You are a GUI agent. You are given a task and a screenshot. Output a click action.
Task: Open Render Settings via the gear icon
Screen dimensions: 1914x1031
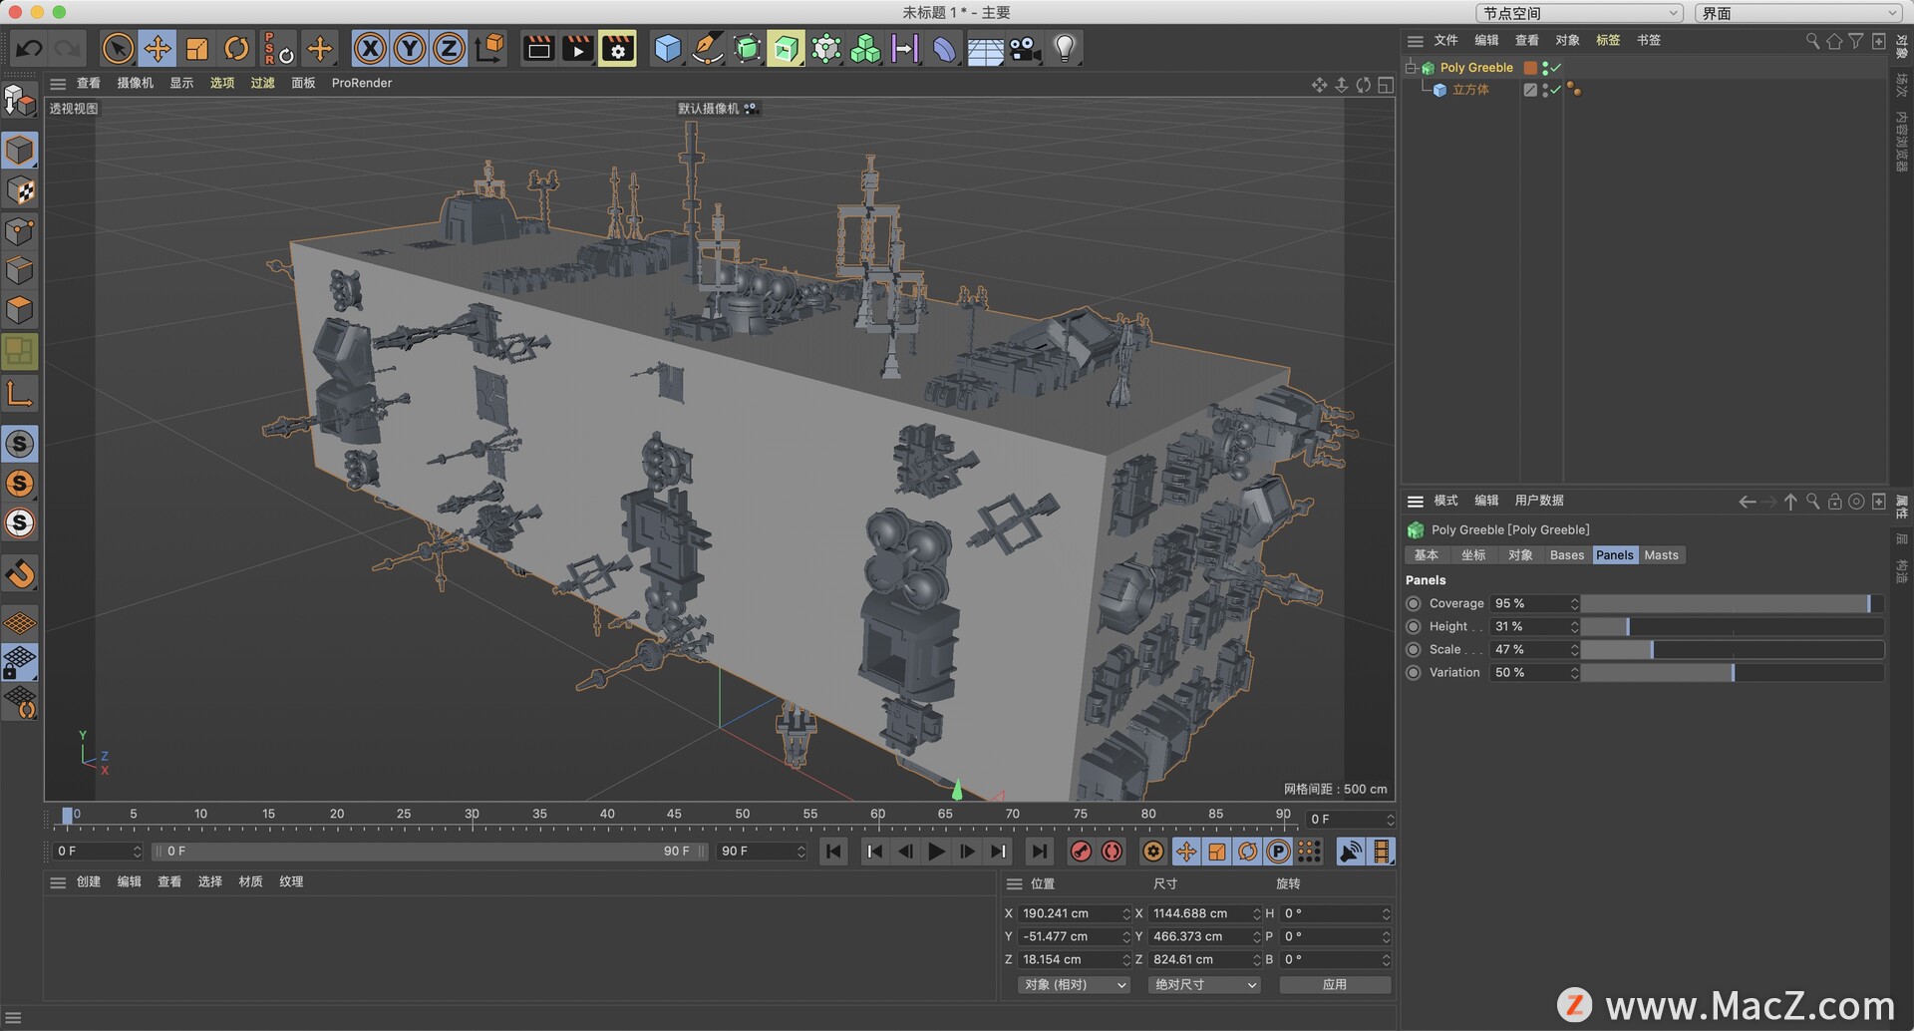coord(618,48)
